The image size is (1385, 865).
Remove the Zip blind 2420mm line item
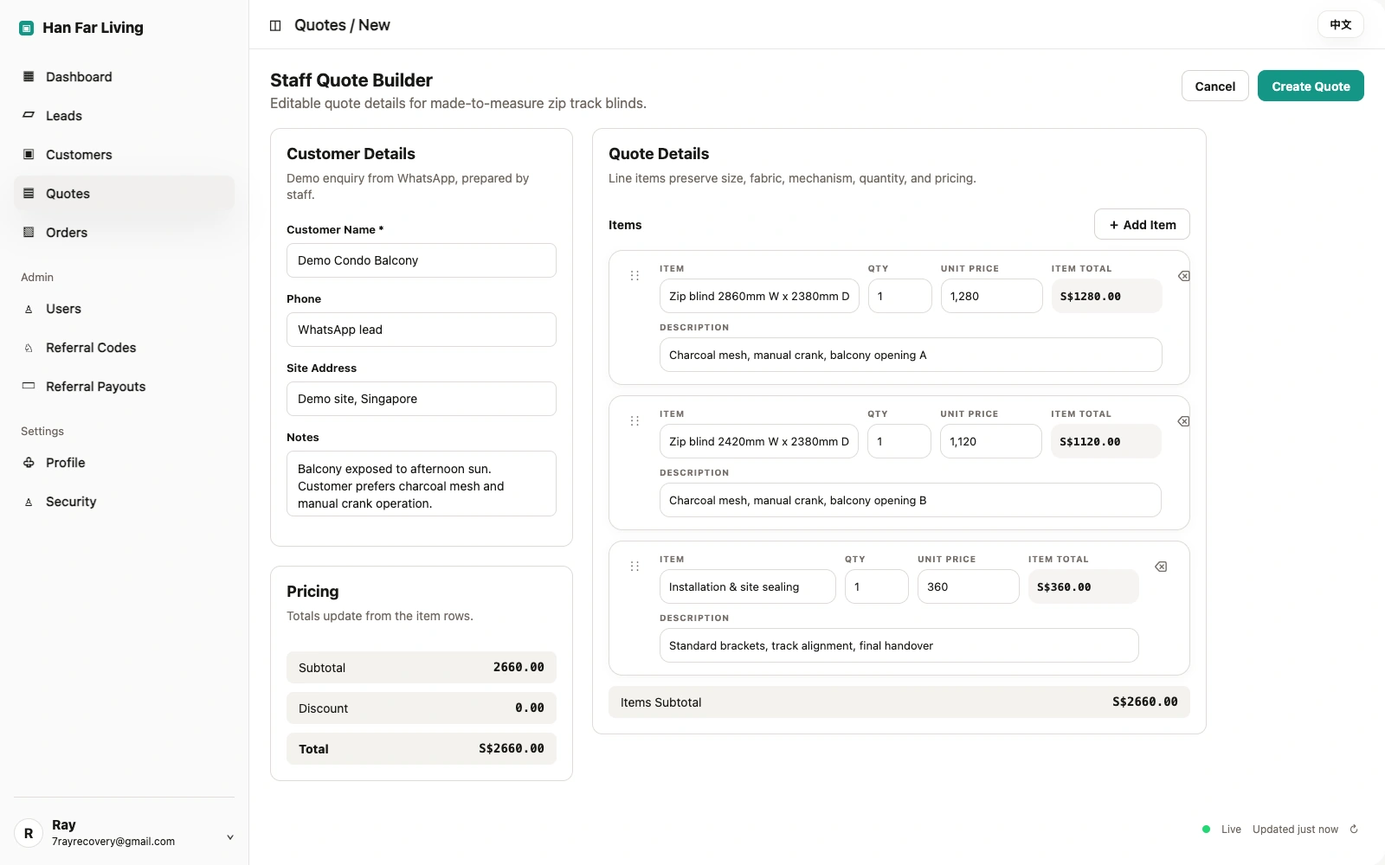(1183, 421)
